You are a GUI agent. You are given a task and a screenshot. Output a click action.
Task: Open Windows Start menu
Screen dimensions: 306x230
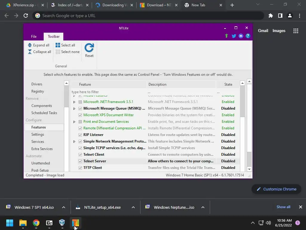pos(10,223)
